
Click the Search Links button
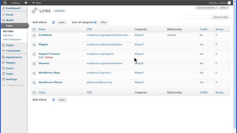[221, 17]
